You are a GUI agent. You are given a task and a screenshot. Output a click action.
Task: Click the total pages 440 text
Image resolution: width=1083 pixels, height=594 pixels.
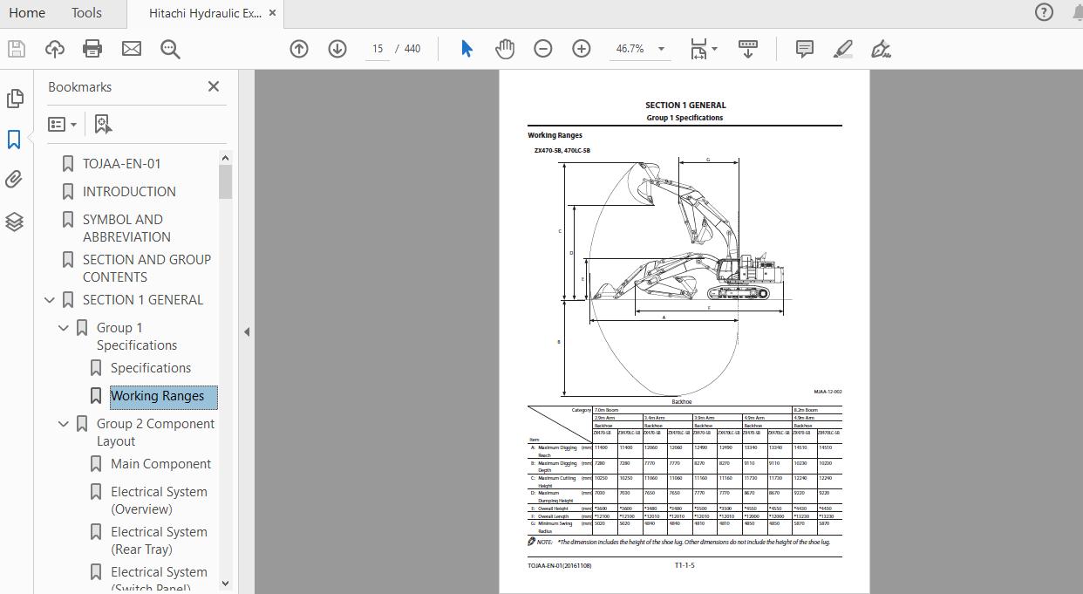[412, 49]
